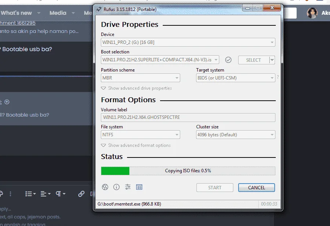The height and width of the screenshot is (226, 330).
Task: Click the elapsed time 00:00:33 in status bar
Action: coord(269,204)
